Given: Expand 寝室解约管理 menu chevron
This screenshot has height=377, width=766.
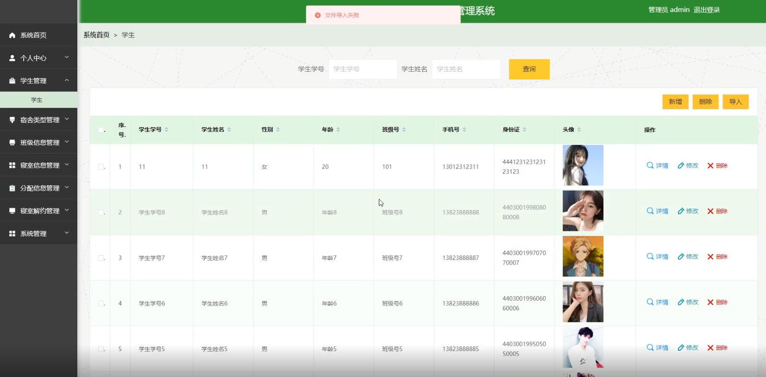Looking at the screenshot, I should pyautogui.click(x=67, y=210).
